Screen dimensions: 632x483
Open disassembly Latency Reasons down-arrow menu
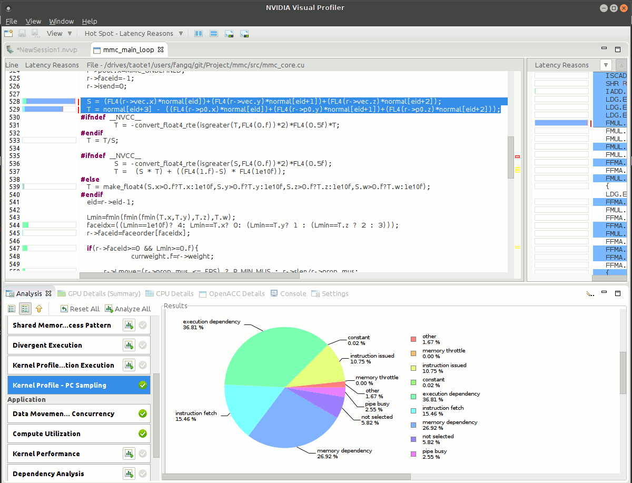click(x=606, y=65)
